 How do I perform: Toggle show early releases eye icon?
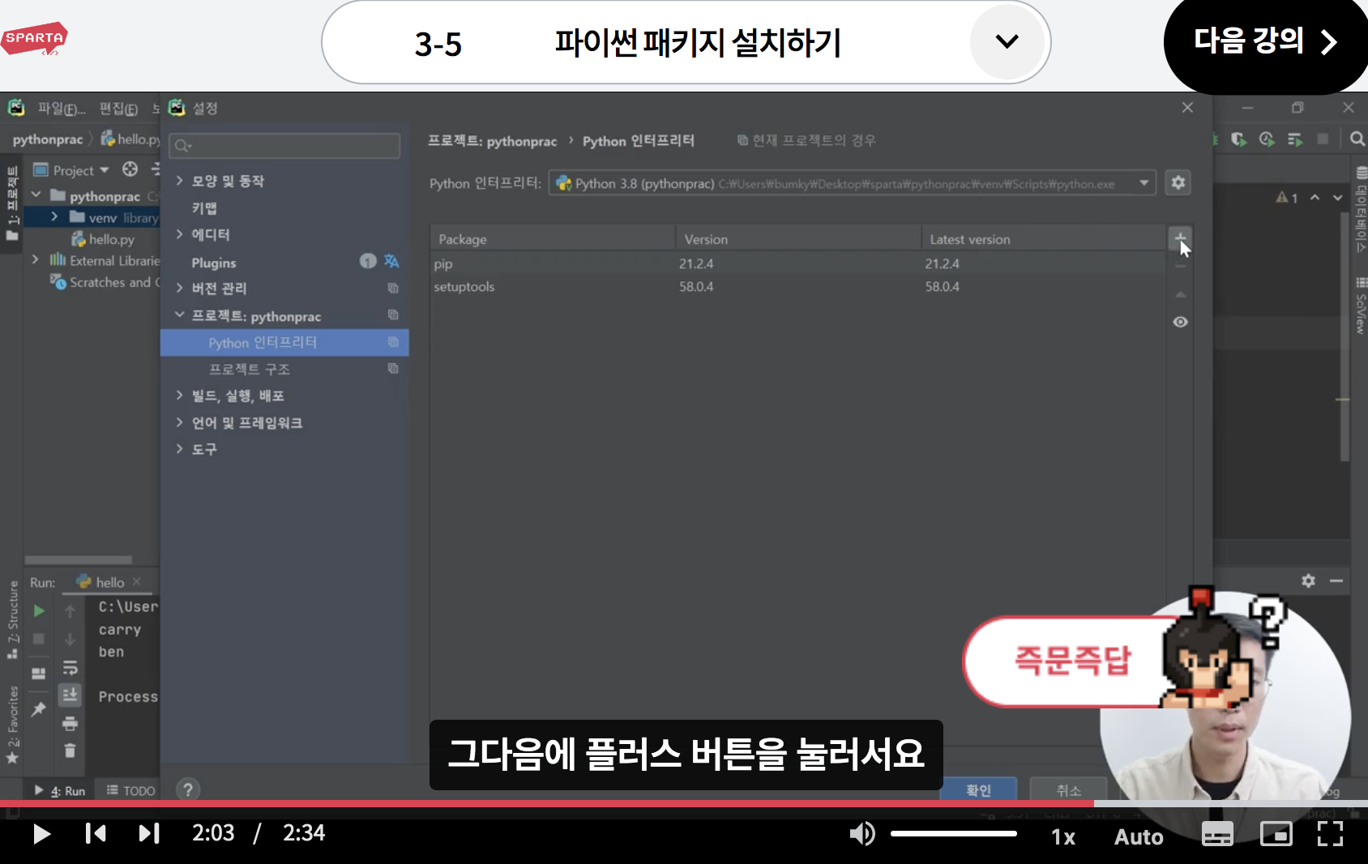[x=1180, y=322]
